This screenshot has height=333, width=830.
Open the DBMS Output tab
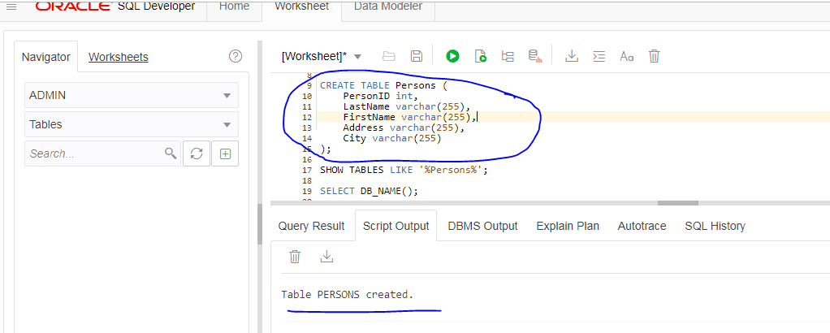pos(482,226)
